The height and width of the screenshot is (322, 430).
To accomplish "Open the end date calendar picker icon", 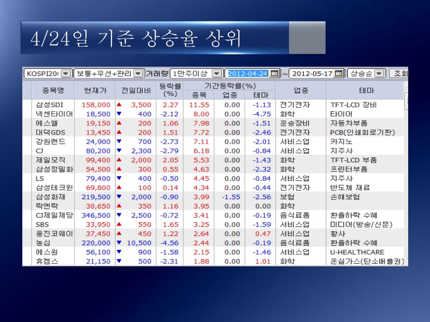I will pyautogui.click(x=339, y=73).
